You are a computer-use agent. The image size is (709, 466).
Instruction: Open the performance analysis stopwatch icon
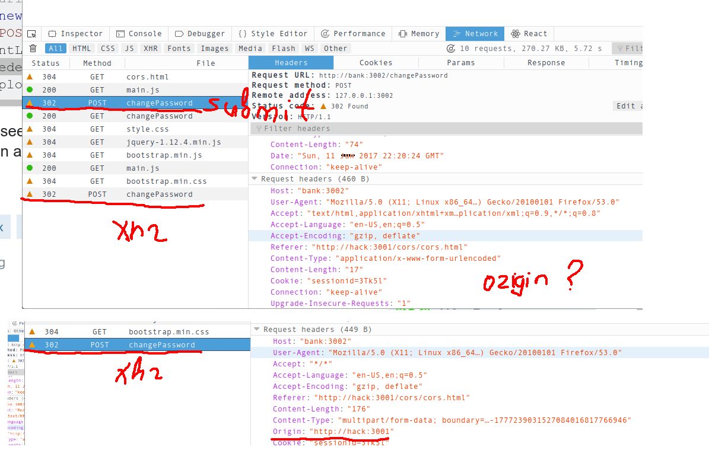450,49
